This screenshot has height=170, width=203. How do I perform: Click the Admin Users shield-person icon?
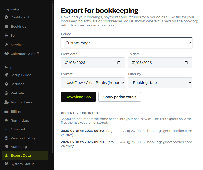point(7,102)
